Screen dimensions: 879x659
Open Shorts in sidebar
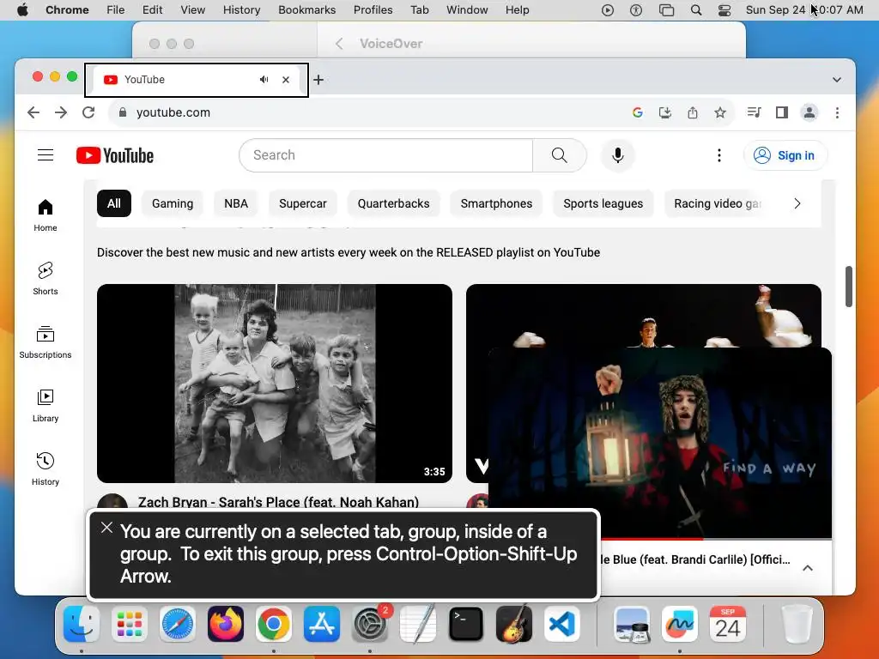tap(45, 279)
